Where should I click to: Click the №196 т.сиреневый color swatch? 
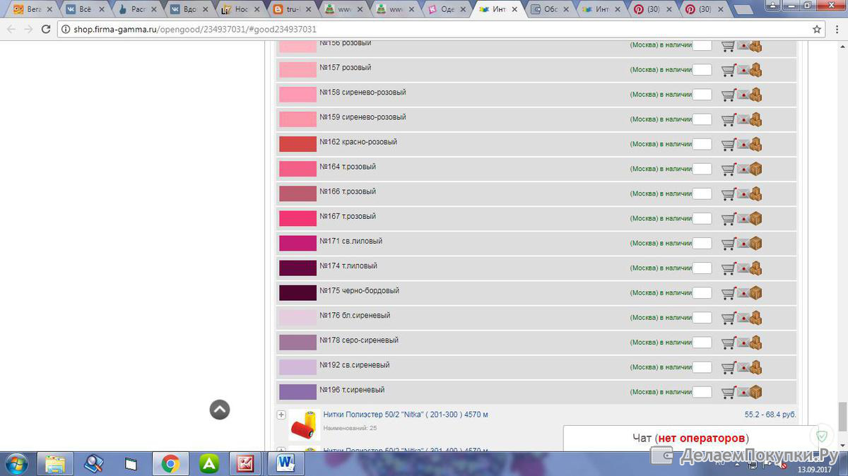coord(298,392)
